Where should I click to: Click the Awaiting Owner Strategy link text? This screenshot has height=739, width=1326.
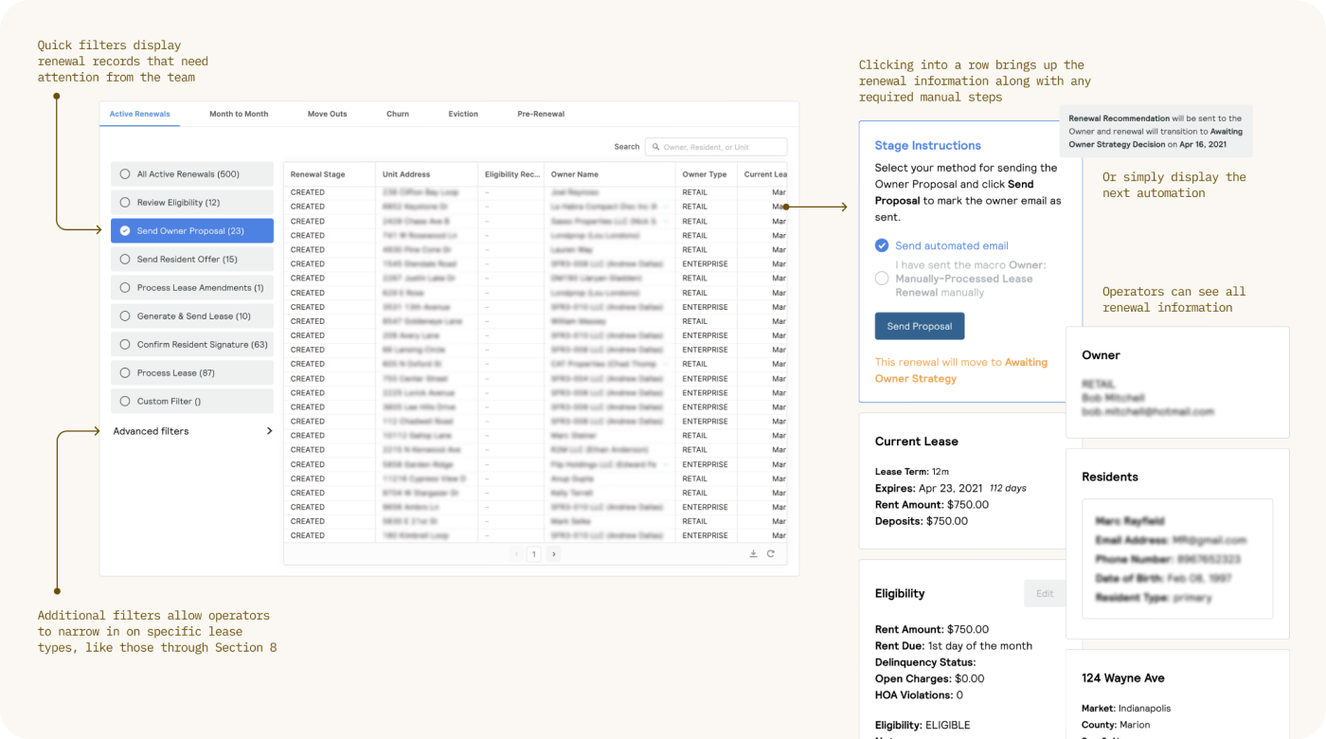(x=961, y=370)
